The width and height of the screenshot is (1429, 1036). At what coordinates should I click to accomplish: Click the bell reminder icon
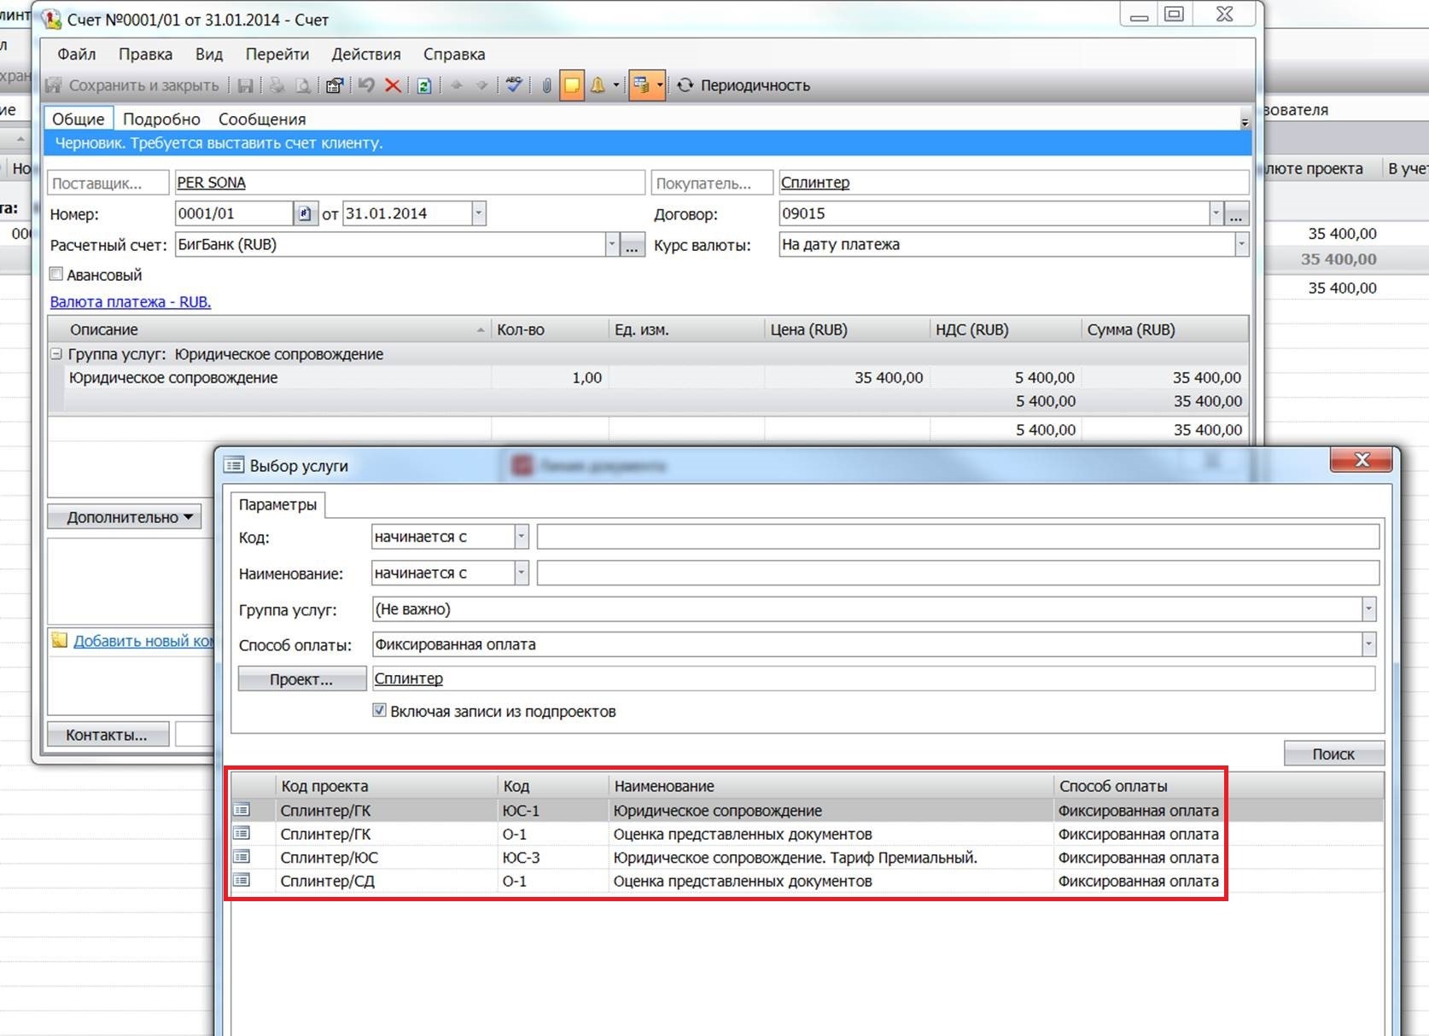(598, 85)
